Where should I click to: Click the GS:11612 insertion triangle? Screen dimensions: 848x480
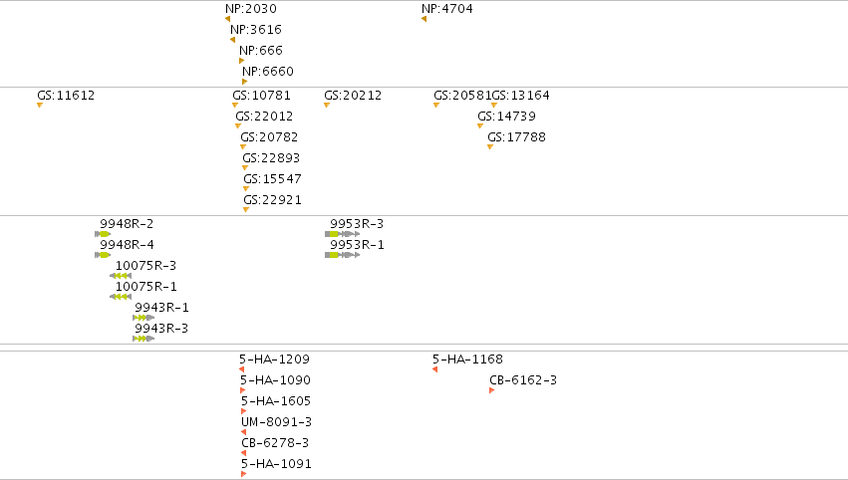point(40,105)
